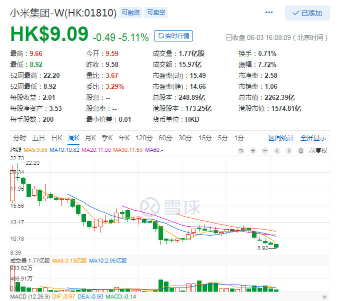
Task: Click the chart reset/undo icon
Action: click(x=241, y=151)
